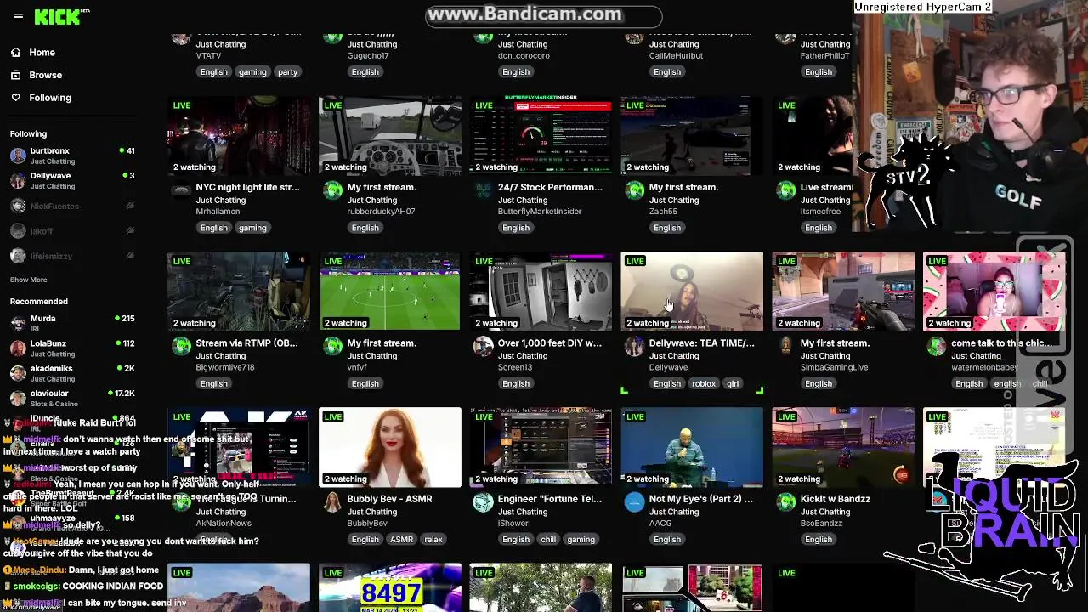Image resolution: width=1088 pixels, height=612 pixels.
Task: Click burtbronx avatar icon
Action: (x=18, y=156)
